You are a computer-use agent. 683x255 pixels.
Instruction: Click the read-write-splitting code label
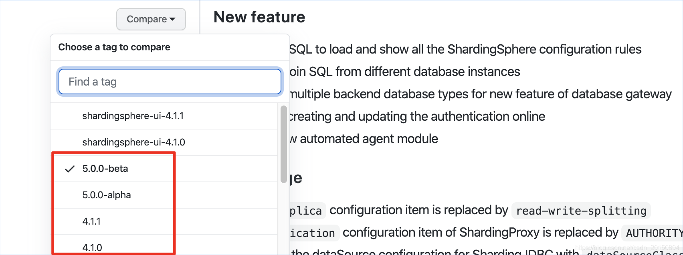coord(581,211)
